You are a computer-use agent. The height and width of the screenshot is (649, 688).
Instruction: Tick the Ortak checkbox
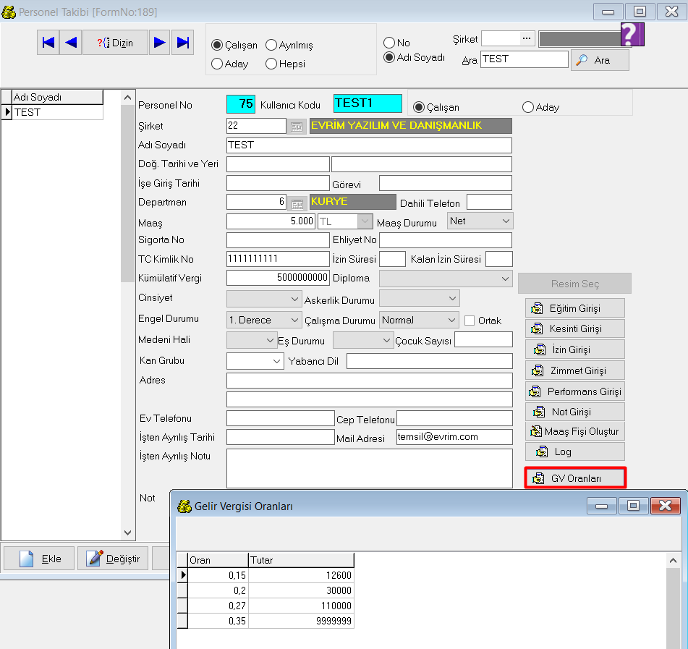click(x=470, y=321)
